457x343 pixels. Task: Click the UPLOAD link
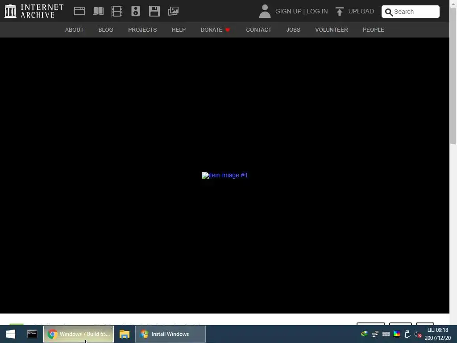click(361, 11)
